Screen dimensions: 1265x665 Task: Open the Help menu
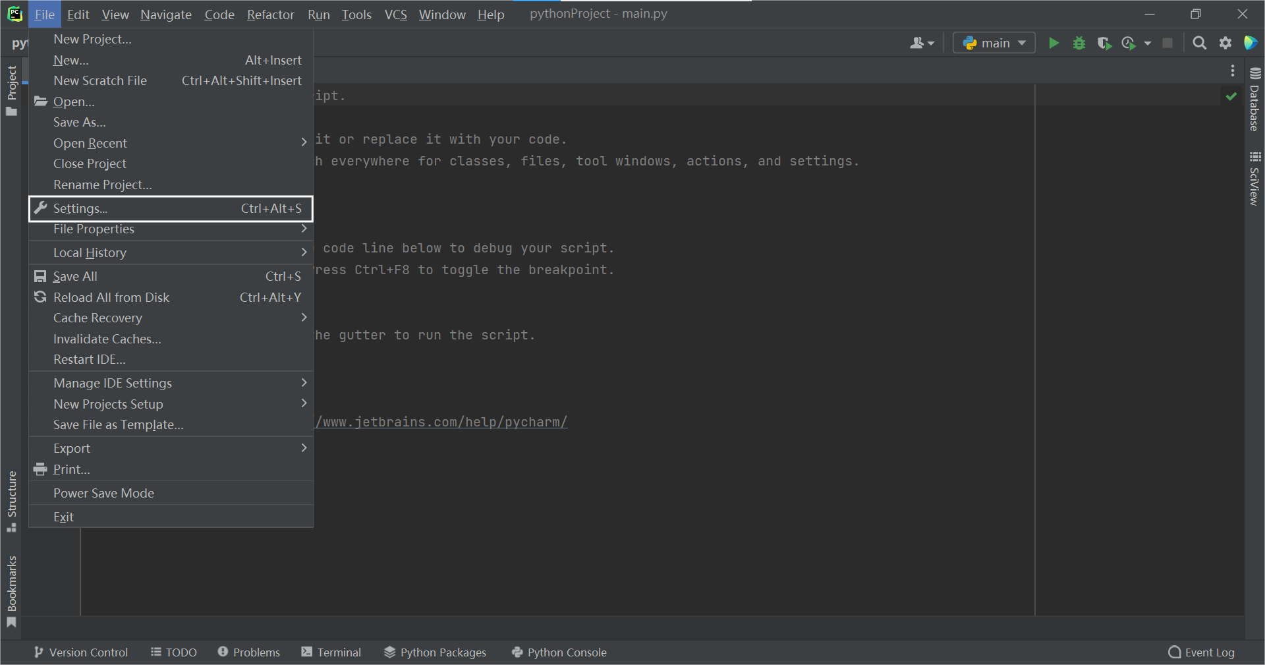[x=491, y=14]
